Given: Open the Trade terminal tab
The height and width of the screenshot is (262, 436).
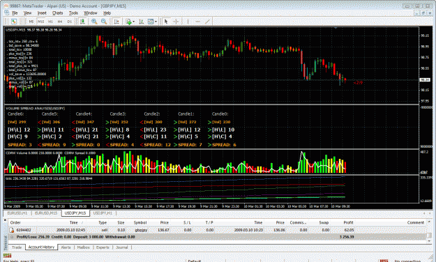Looking at the screenshot, I should (x=17, y=247).
